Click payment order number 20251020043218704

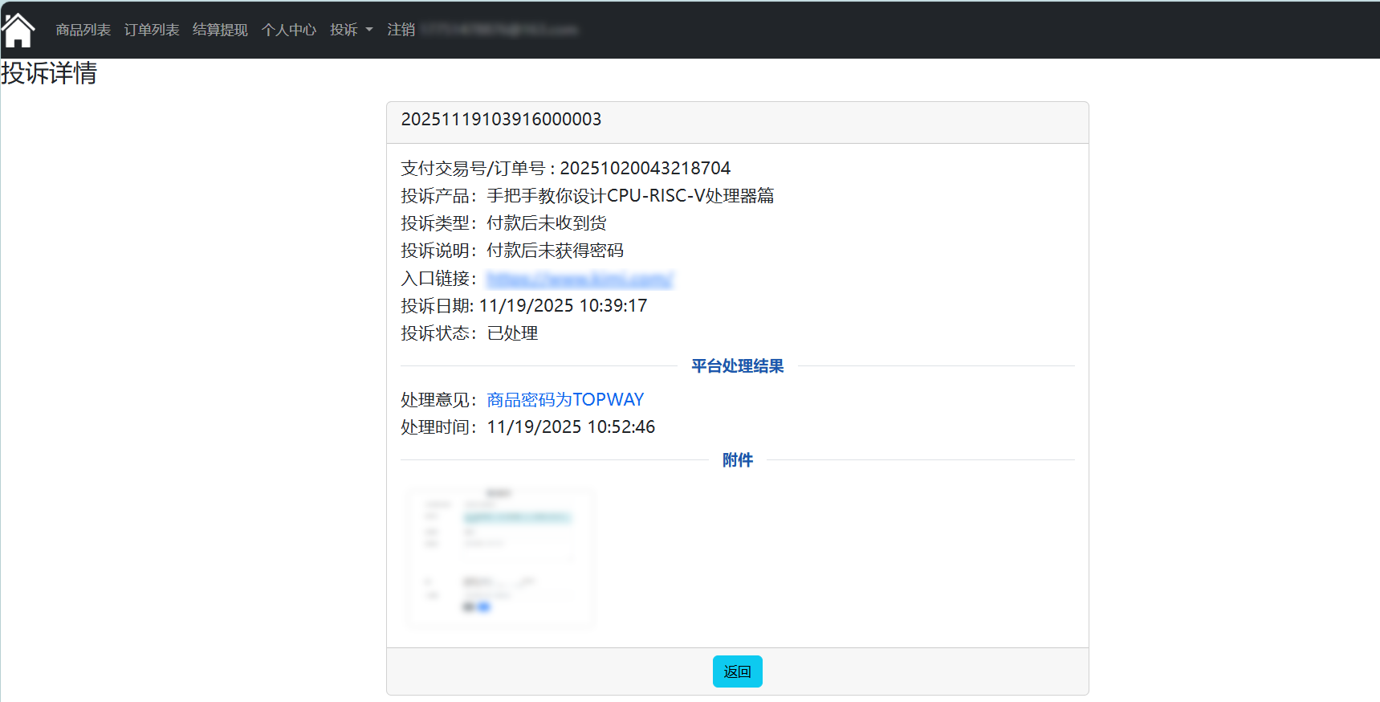point(645,168)
